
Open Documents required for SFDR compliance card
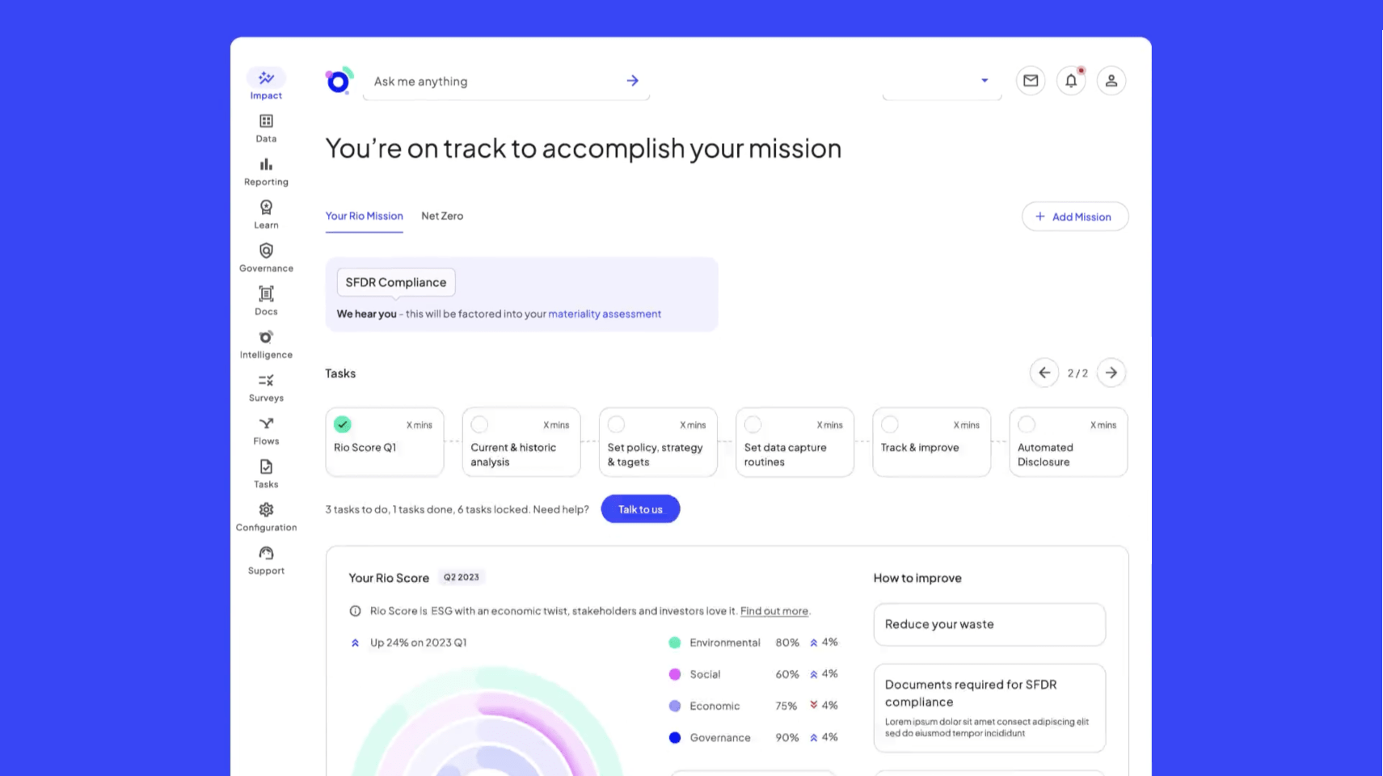tap(989, 708)
